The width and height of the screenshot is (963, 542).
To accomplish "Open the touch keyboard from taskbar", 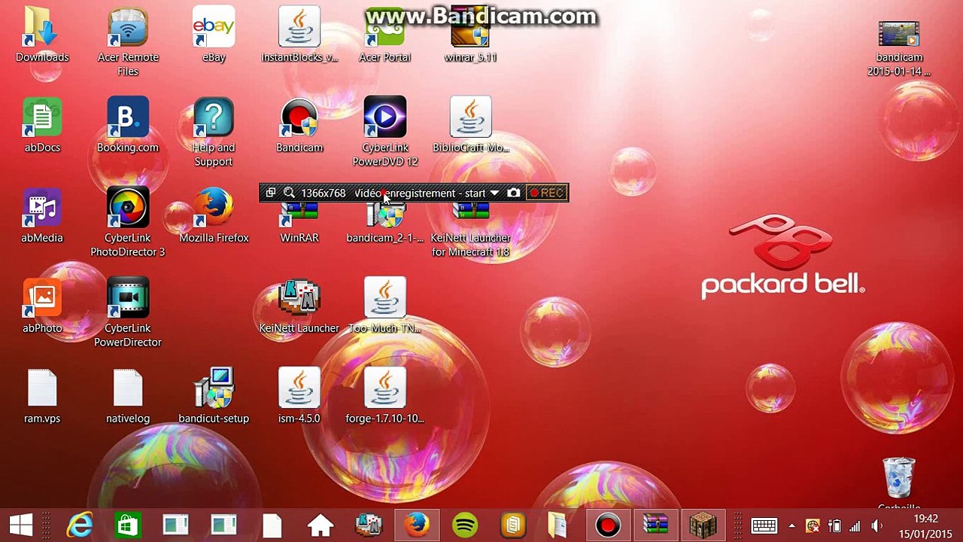I will [764, 525].
